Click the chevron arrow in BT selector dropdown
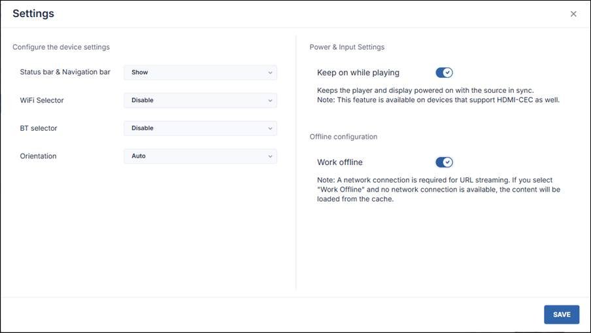Screen dimensions: 591x333 270,128
